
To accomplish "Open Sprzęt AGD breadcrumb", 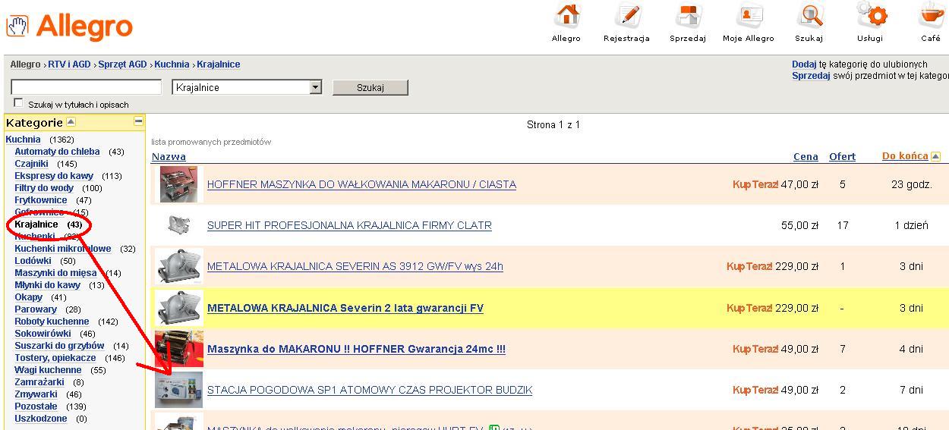I will (122, 64).
